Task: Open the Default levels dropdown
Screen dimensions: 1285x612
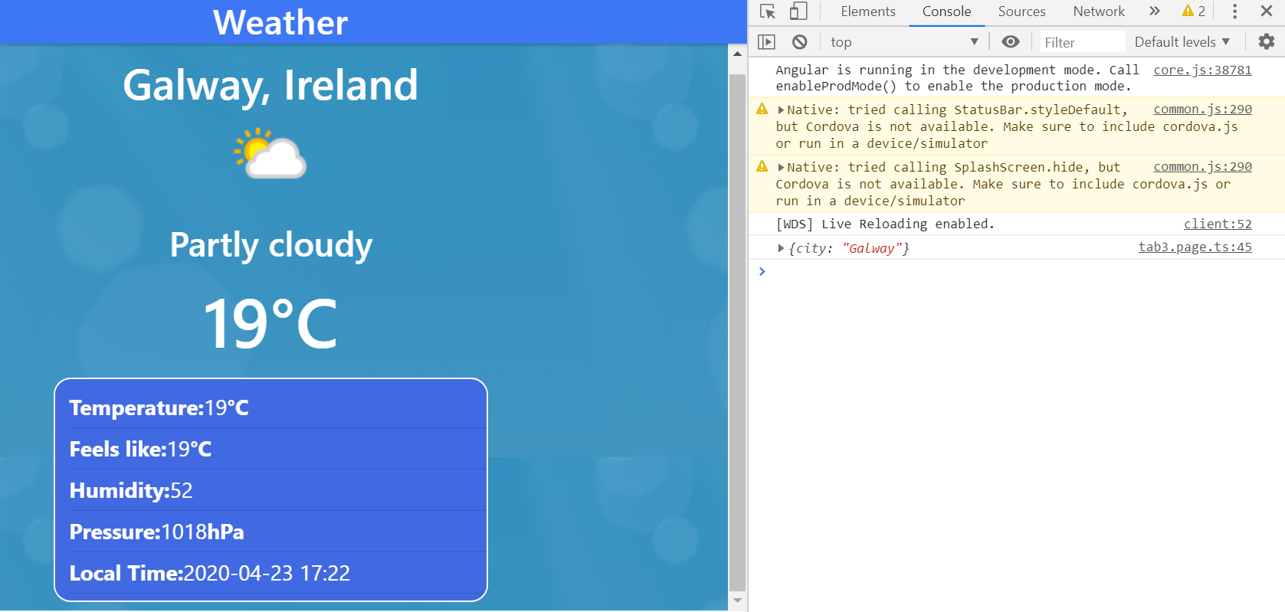Action: [x=1182, y=42]
